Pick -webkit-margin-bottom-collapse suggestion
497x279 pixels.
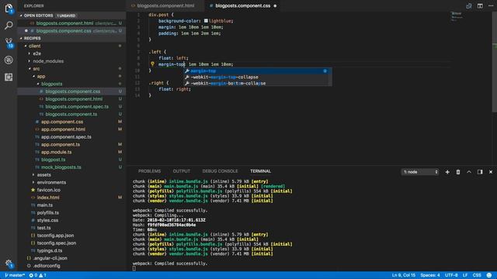258,83
